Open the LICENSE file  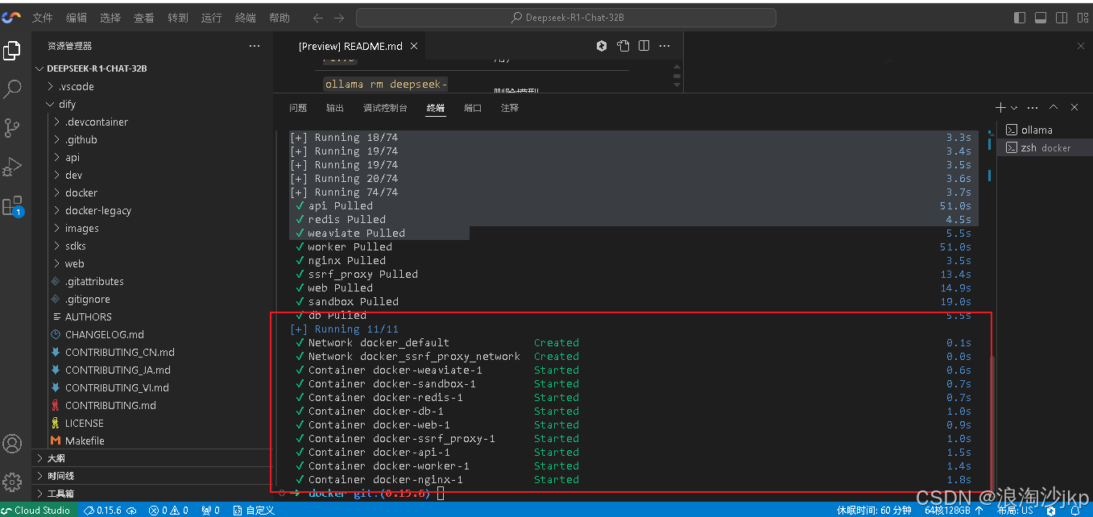click(152, 423)
